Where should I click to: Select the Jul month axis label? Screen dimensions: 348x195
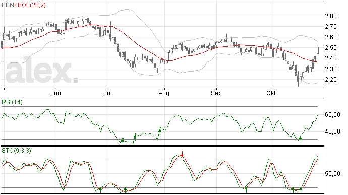tap(107, 93)
